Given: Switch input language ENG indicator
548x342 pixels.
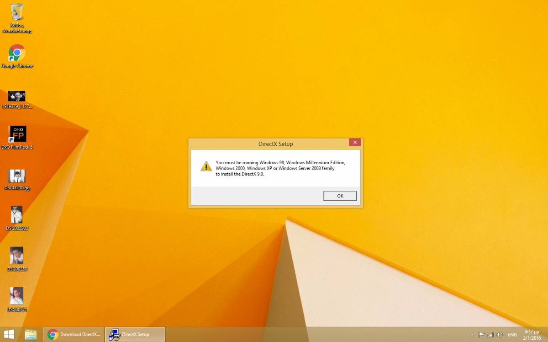Looking at the screenshot, I should point(512,335).
